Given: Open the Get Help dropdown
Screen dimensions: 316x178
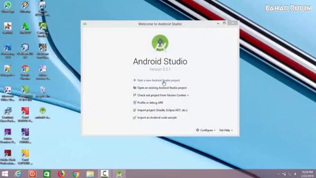Looking at the screenshot, I should coord(226,130).
